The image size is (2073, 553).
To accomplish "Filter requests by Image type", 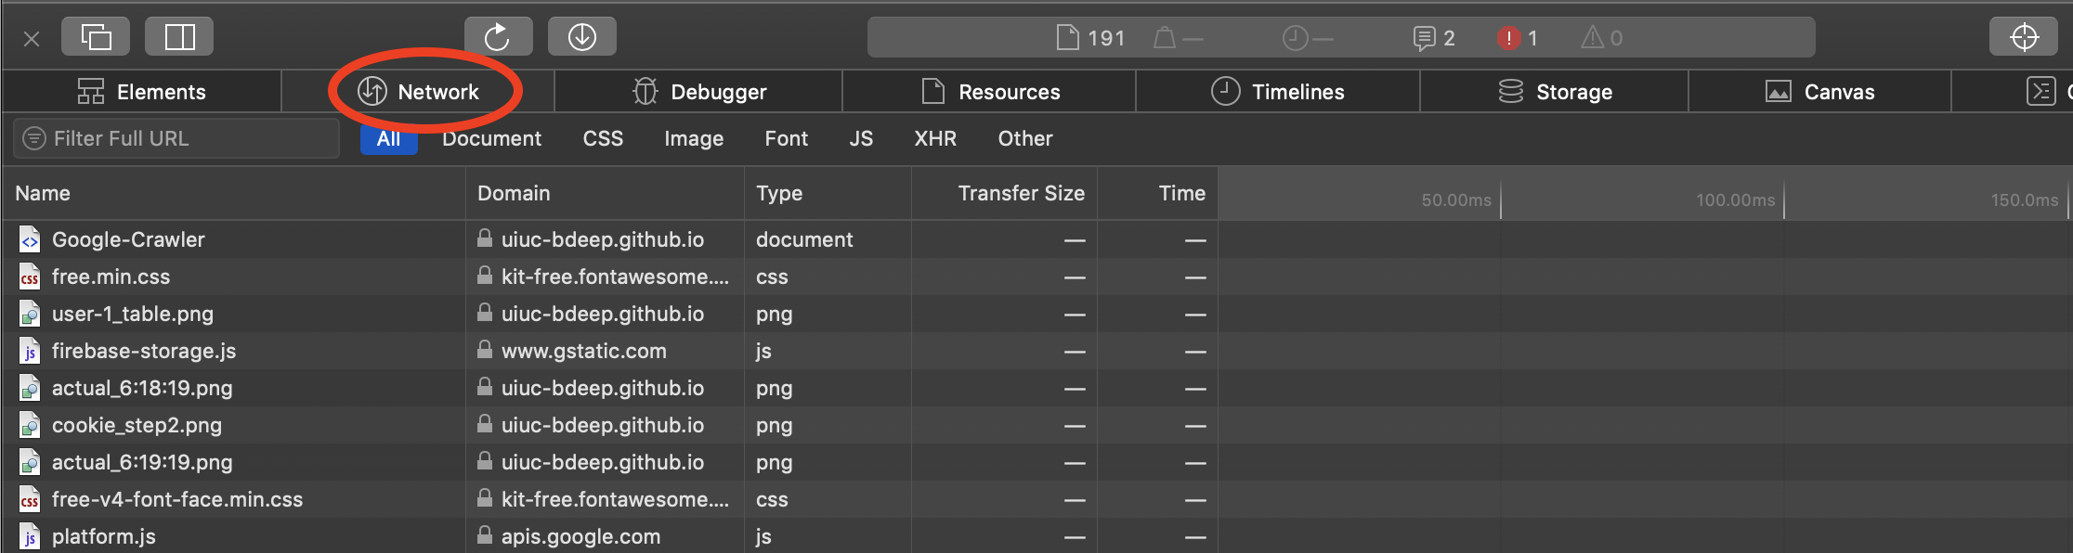I will [x=693, y=138].
